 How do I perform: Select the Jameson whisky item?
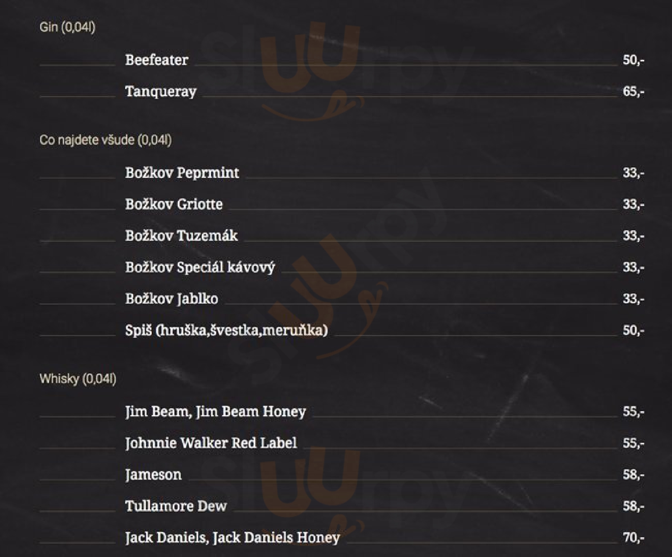coord(153,475)
